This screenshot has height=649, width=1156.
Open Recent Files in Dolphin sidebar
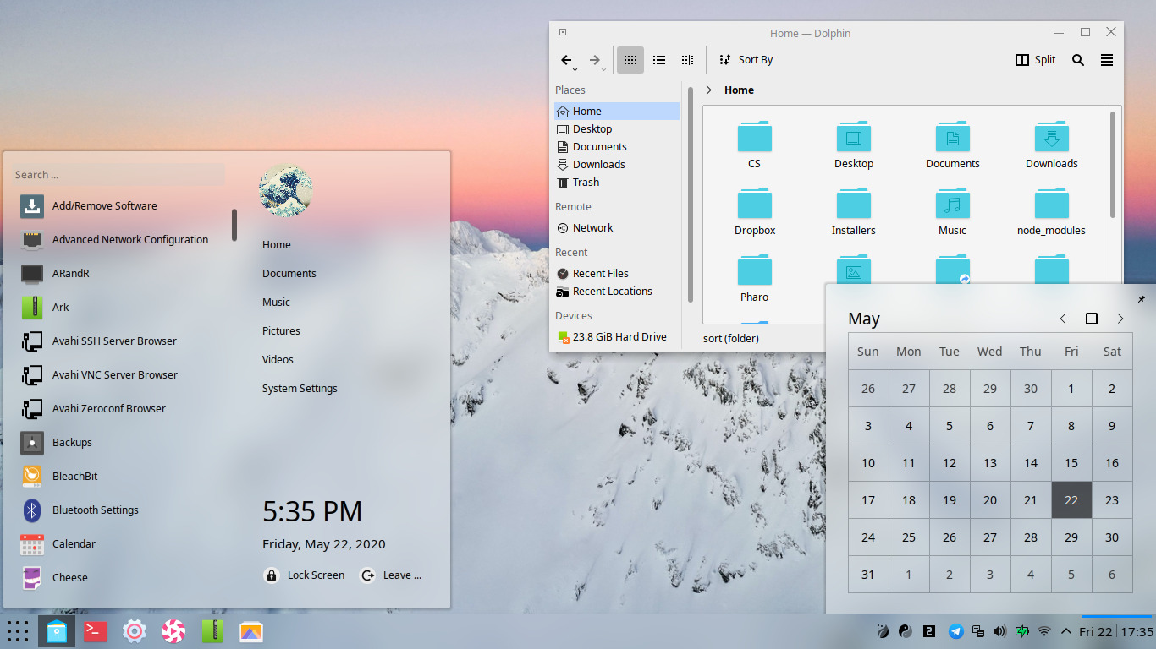point(617,273)
